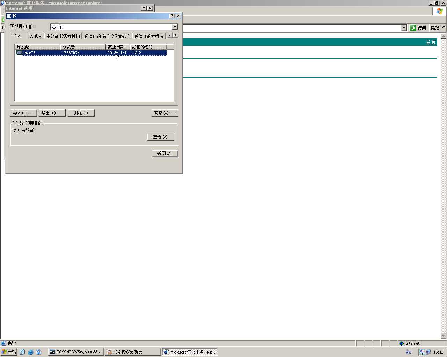
Task: Click help icon in Internet 选项 dialog
Action: tap(144, 8)
